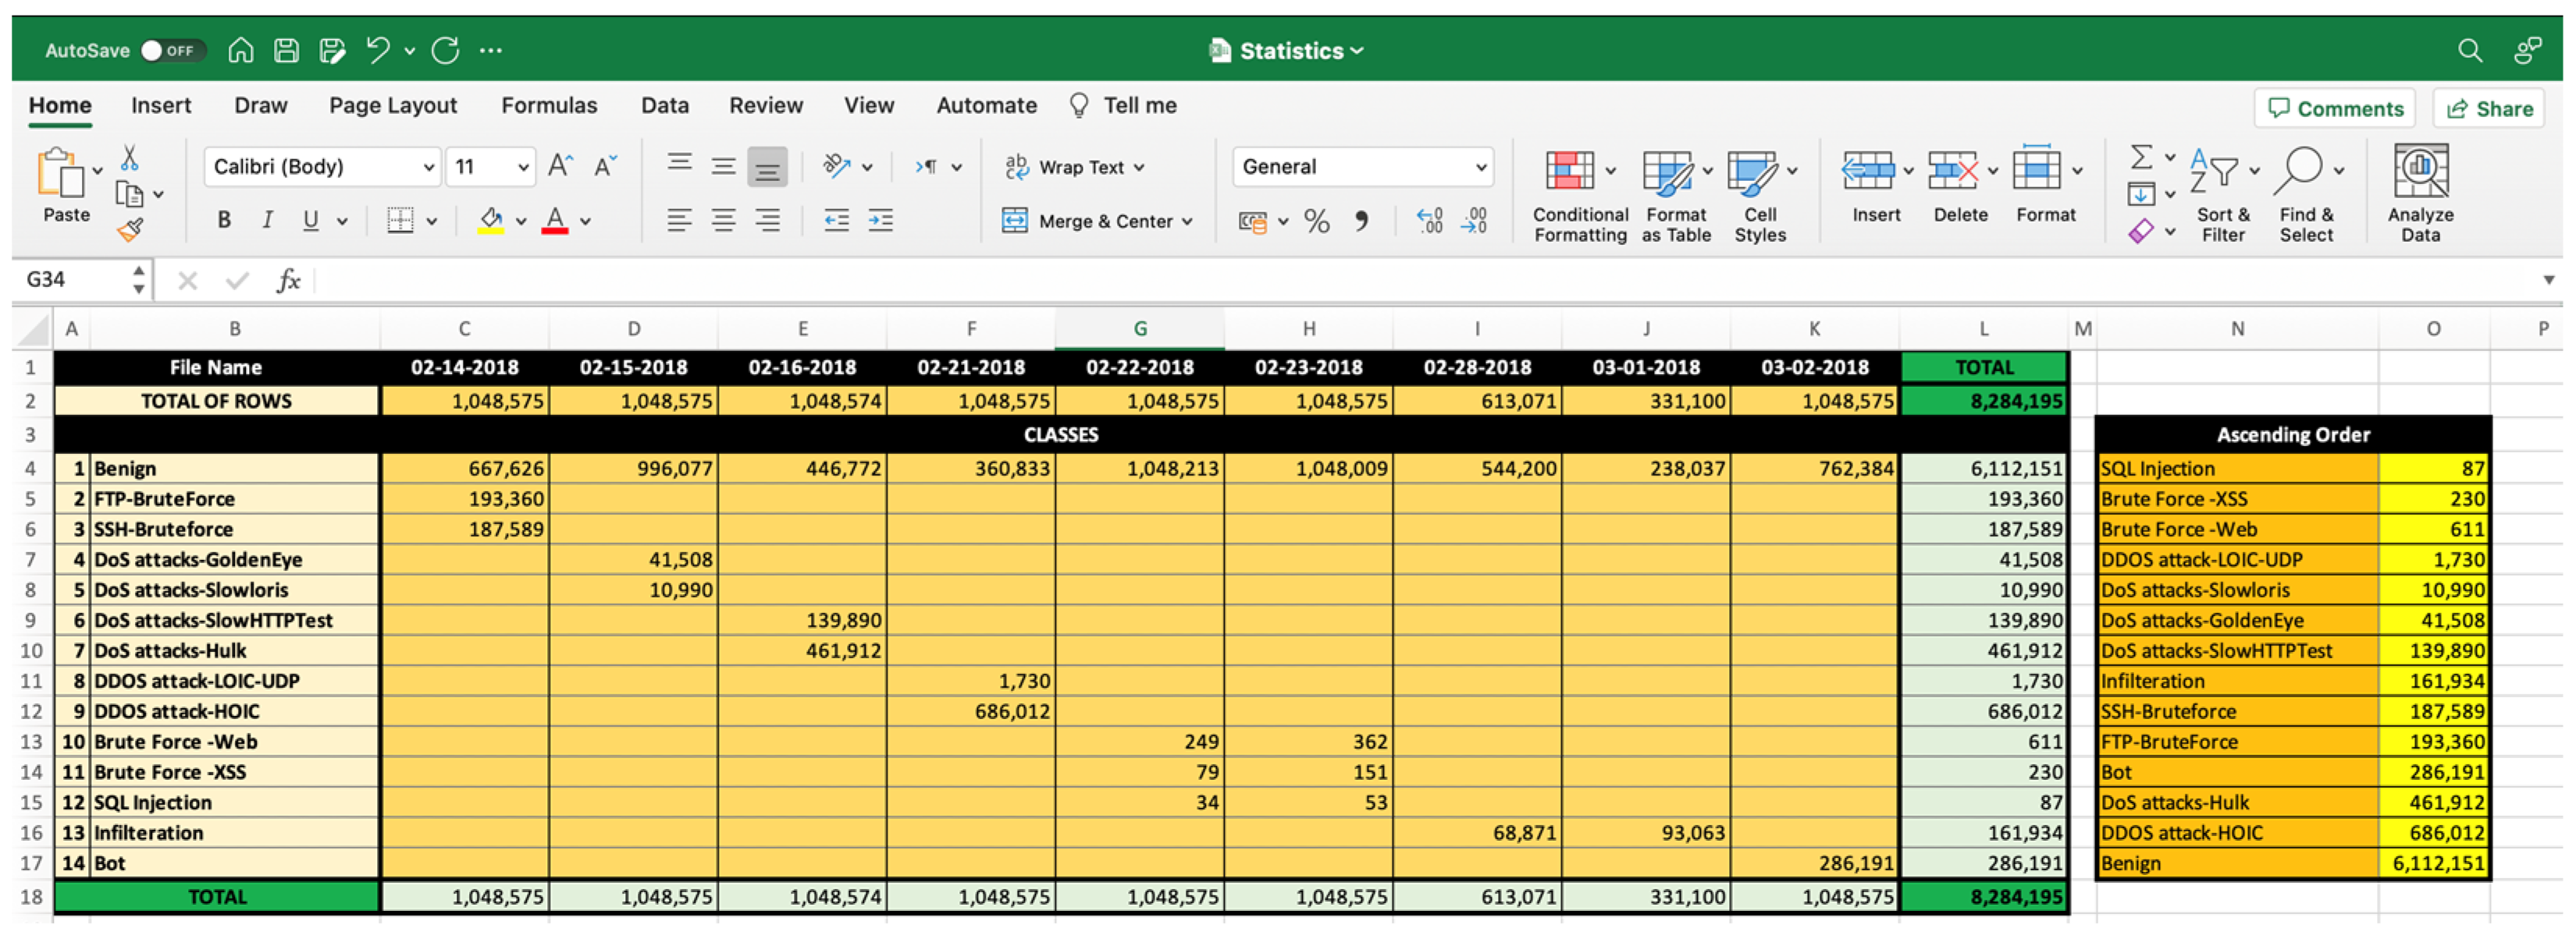Click the Insert Function fx icon
Screen dimensions: 2576x939
pos(288,281)
